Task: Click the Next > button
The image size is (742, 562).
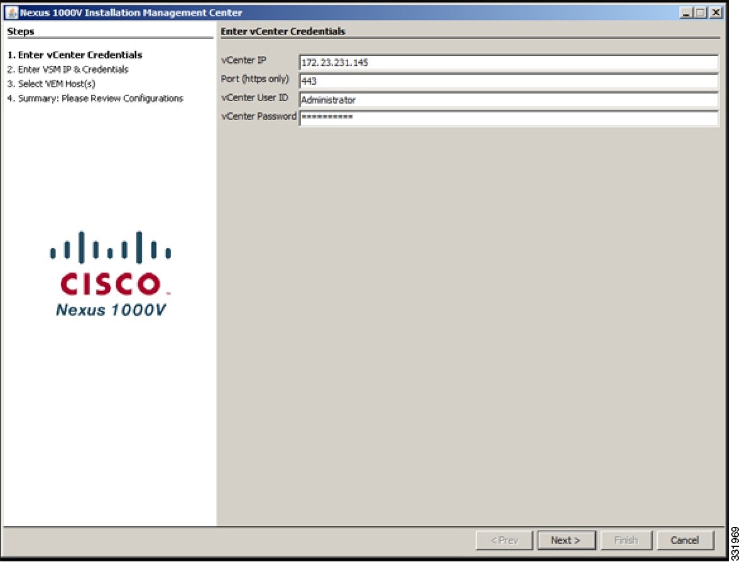Action: coord(566,540)
